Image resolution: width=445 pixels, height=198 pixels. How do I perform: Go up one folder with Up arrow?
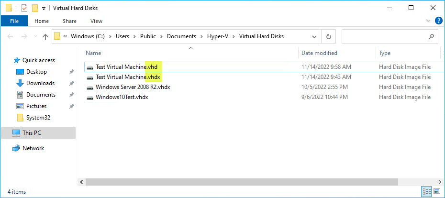click(x=45, y=36)
